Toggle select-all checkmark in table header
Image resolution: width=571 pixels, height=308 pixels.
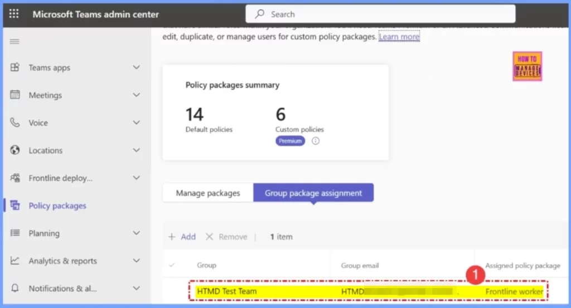[172, 265]
